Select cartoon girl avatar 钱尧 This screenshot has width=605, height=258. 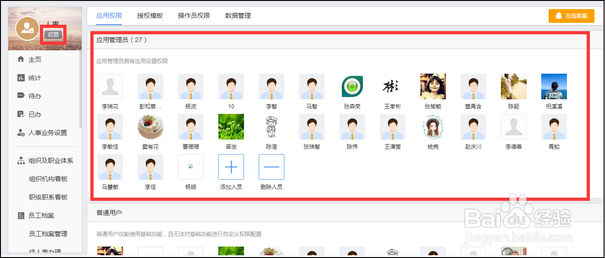(x=433, y=127)
